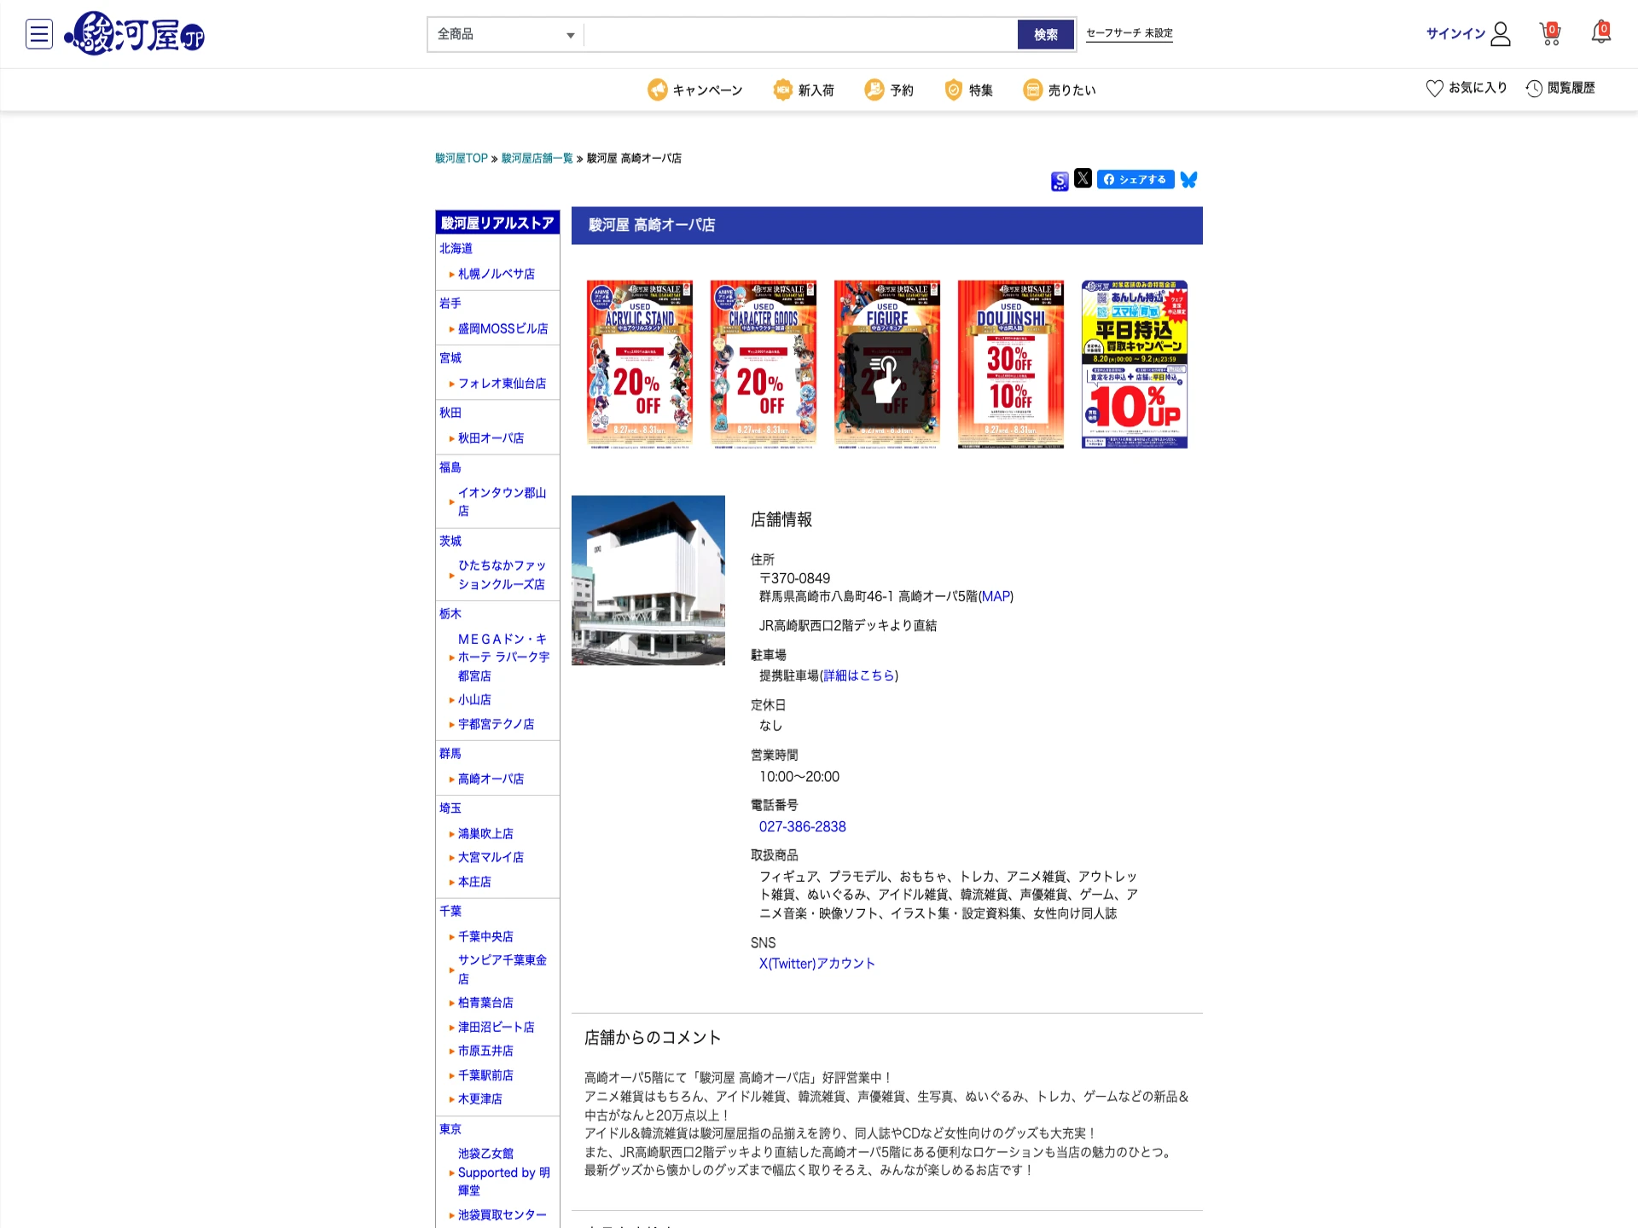Image resolution: width=1638 pixels, height=1228 pixels.
Task: Select 宇都宮テクノ店 in sidebar
Action: pyautogui.click(x=497, y=724)
